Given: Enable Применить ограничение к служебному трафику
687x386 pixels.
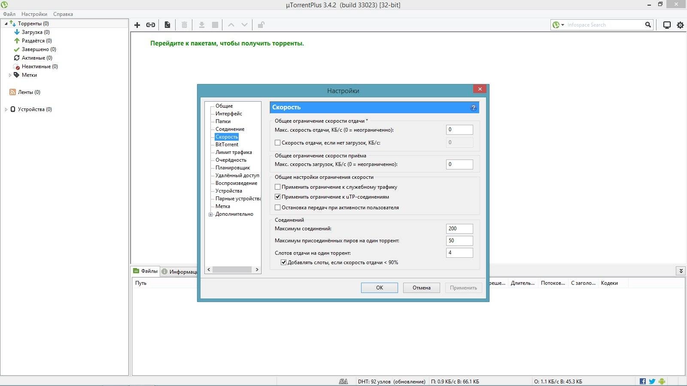Looking at the screenshot, I should coord(277,187).
